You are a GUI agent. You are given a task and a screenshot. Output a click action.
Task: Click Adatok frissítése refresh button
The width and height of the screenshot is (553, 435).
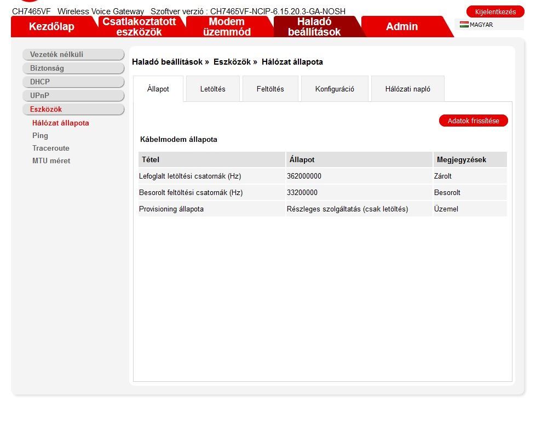click(473, 121)
